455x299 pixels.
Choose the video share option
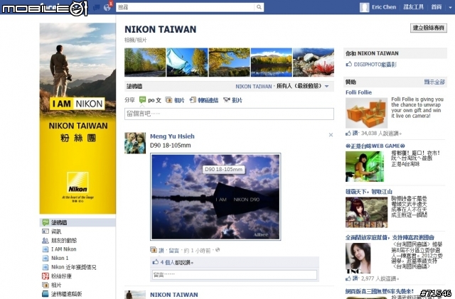232,100
